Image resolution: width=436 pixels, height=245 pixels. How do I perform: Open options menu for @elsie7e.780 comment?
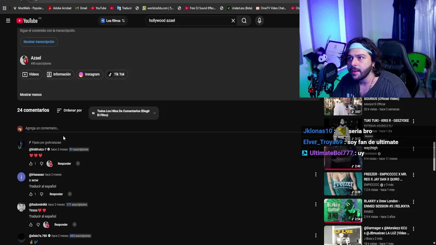point(316,235)
